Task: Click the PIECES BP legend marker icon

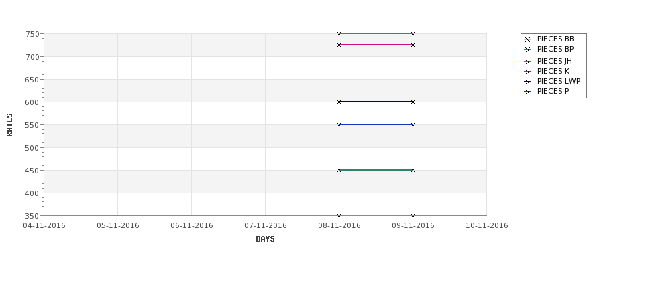Action: pos(528,50)
